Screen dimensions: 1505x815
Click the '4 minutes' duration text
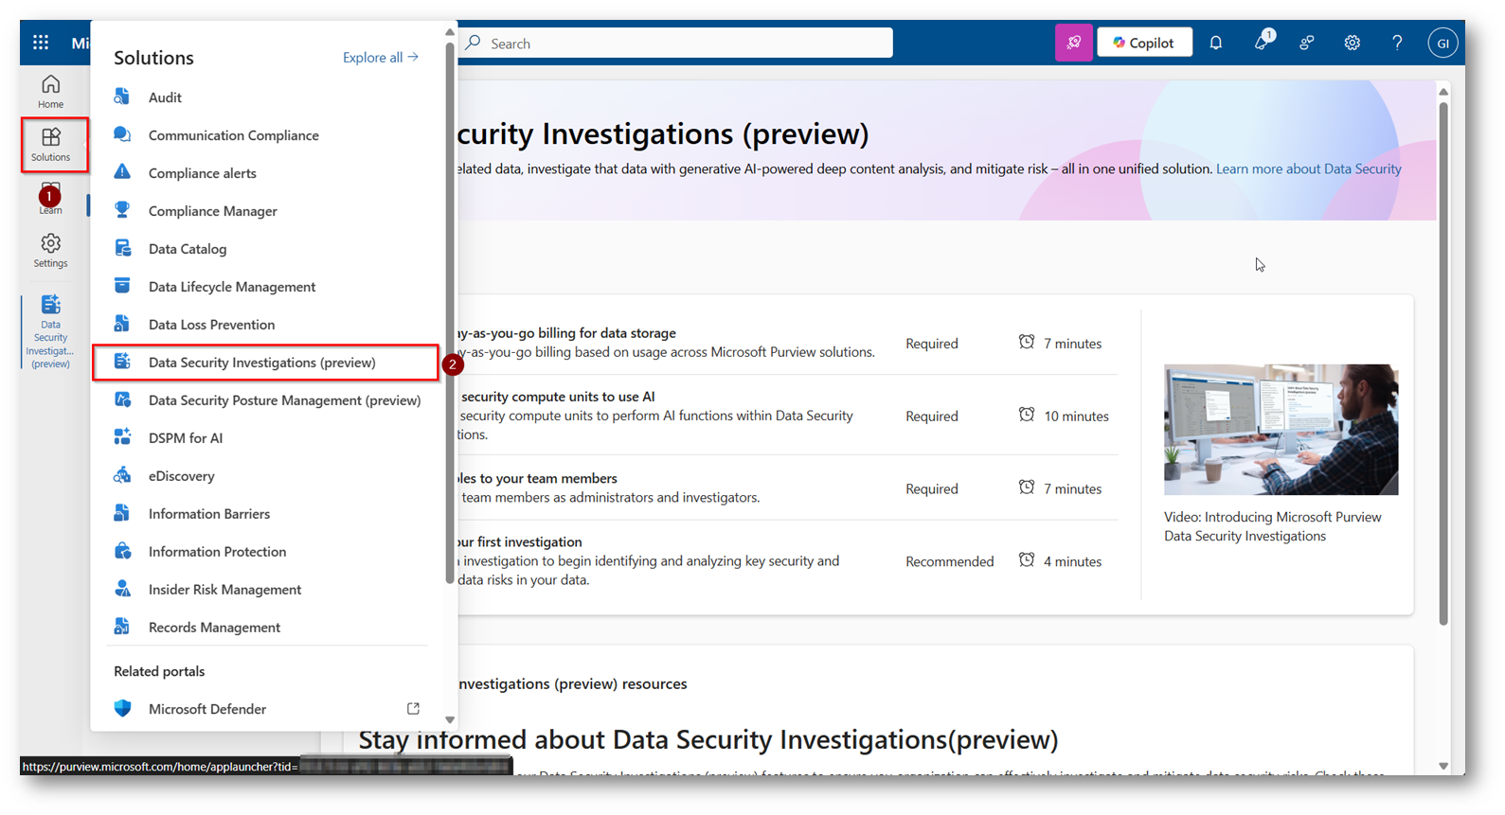1072,561
